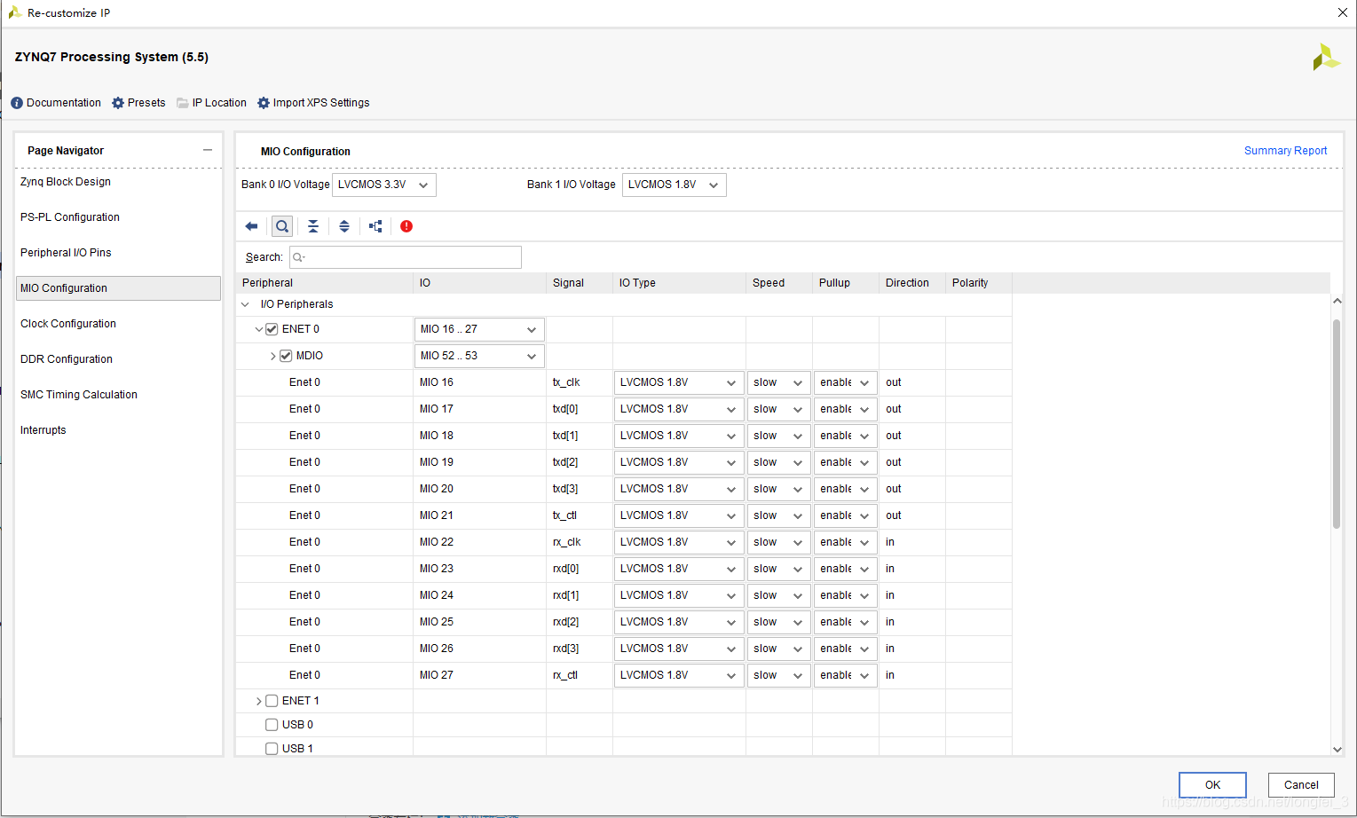1357x818 pixels.
Task: Click the OK button
Action: click(1212, 785)
